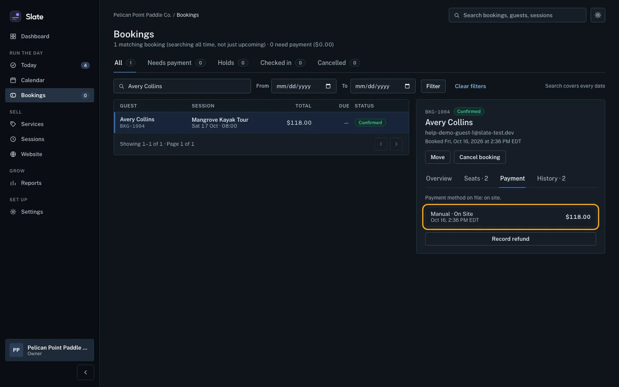
Task: Go to the previous results page
Action: (x=381, y=144)
